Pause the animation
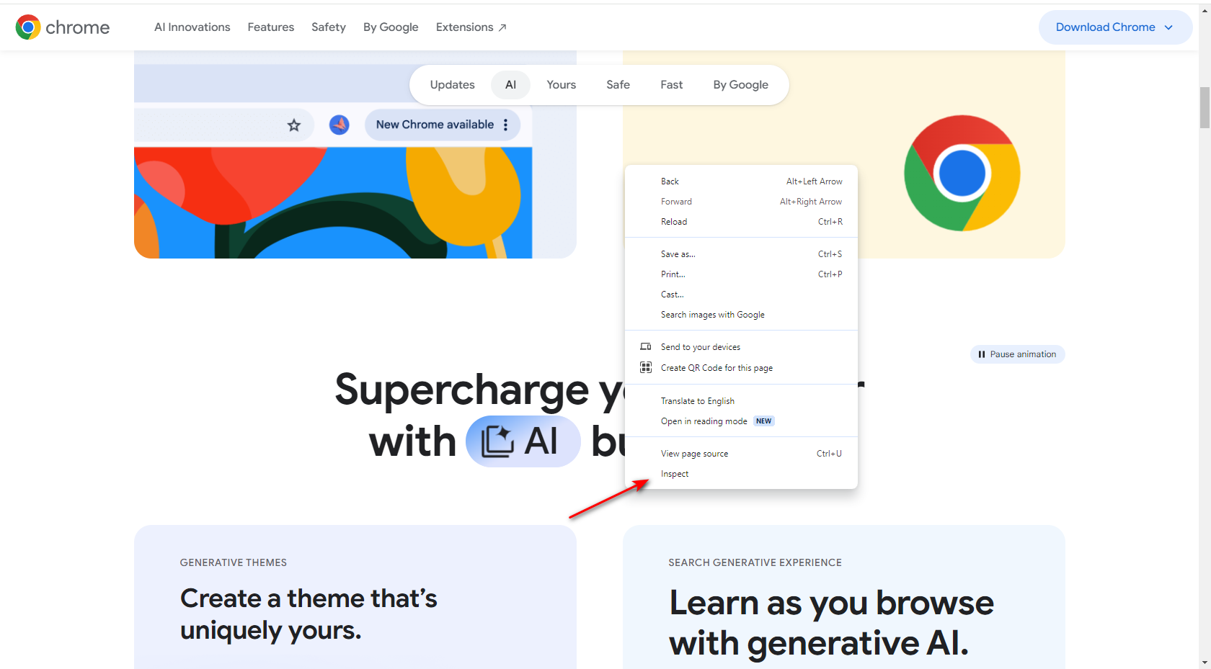 pos(1017,354)
